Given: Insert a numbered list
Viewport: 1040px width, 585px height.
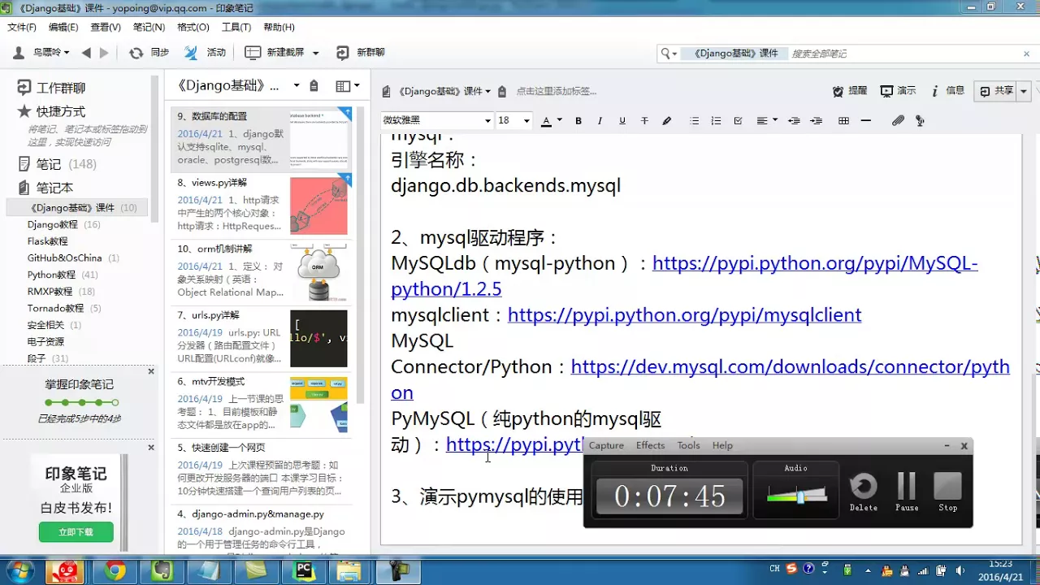Looking at the screenshot, I should pos(716,121).
